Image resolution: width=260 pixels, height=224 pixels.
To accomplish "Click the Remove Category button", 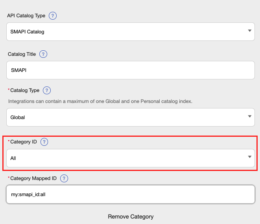I will tap(131, 217).
